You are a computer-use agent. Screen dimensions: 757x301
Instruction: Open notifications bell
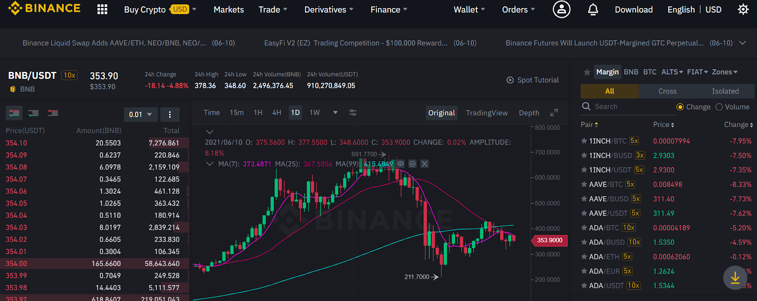coord(593,9)
